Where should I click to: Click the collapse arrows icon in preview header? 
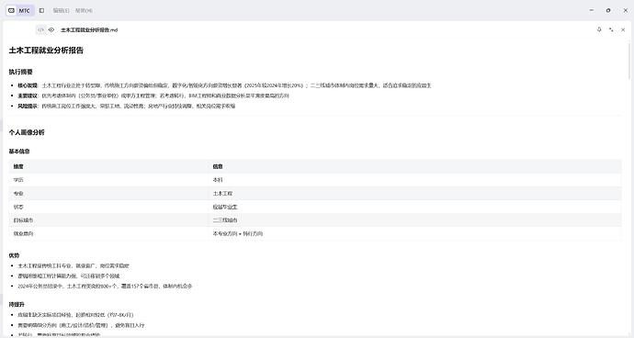point(611,29)
